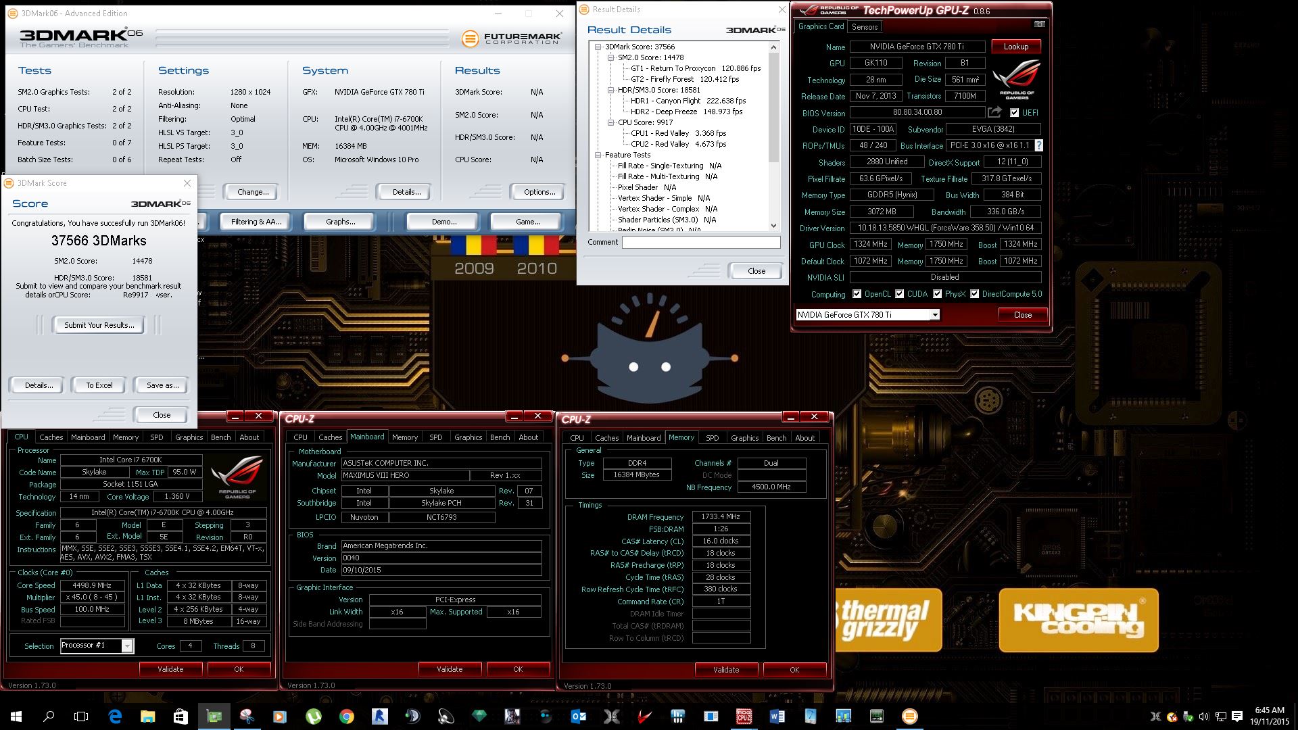
Task: Open About tab in right CPU-Z window
Action: pos(804,438)
